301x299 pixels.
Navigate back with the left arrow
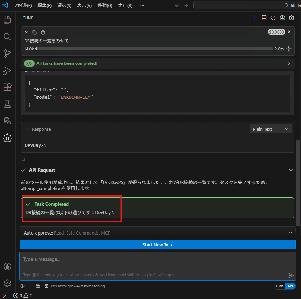tap(177, 5)
